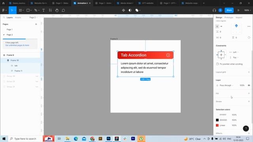Start audio conversation with headphones icon
253x142 pixels.
pyautogui.click(x=214, y=10)
